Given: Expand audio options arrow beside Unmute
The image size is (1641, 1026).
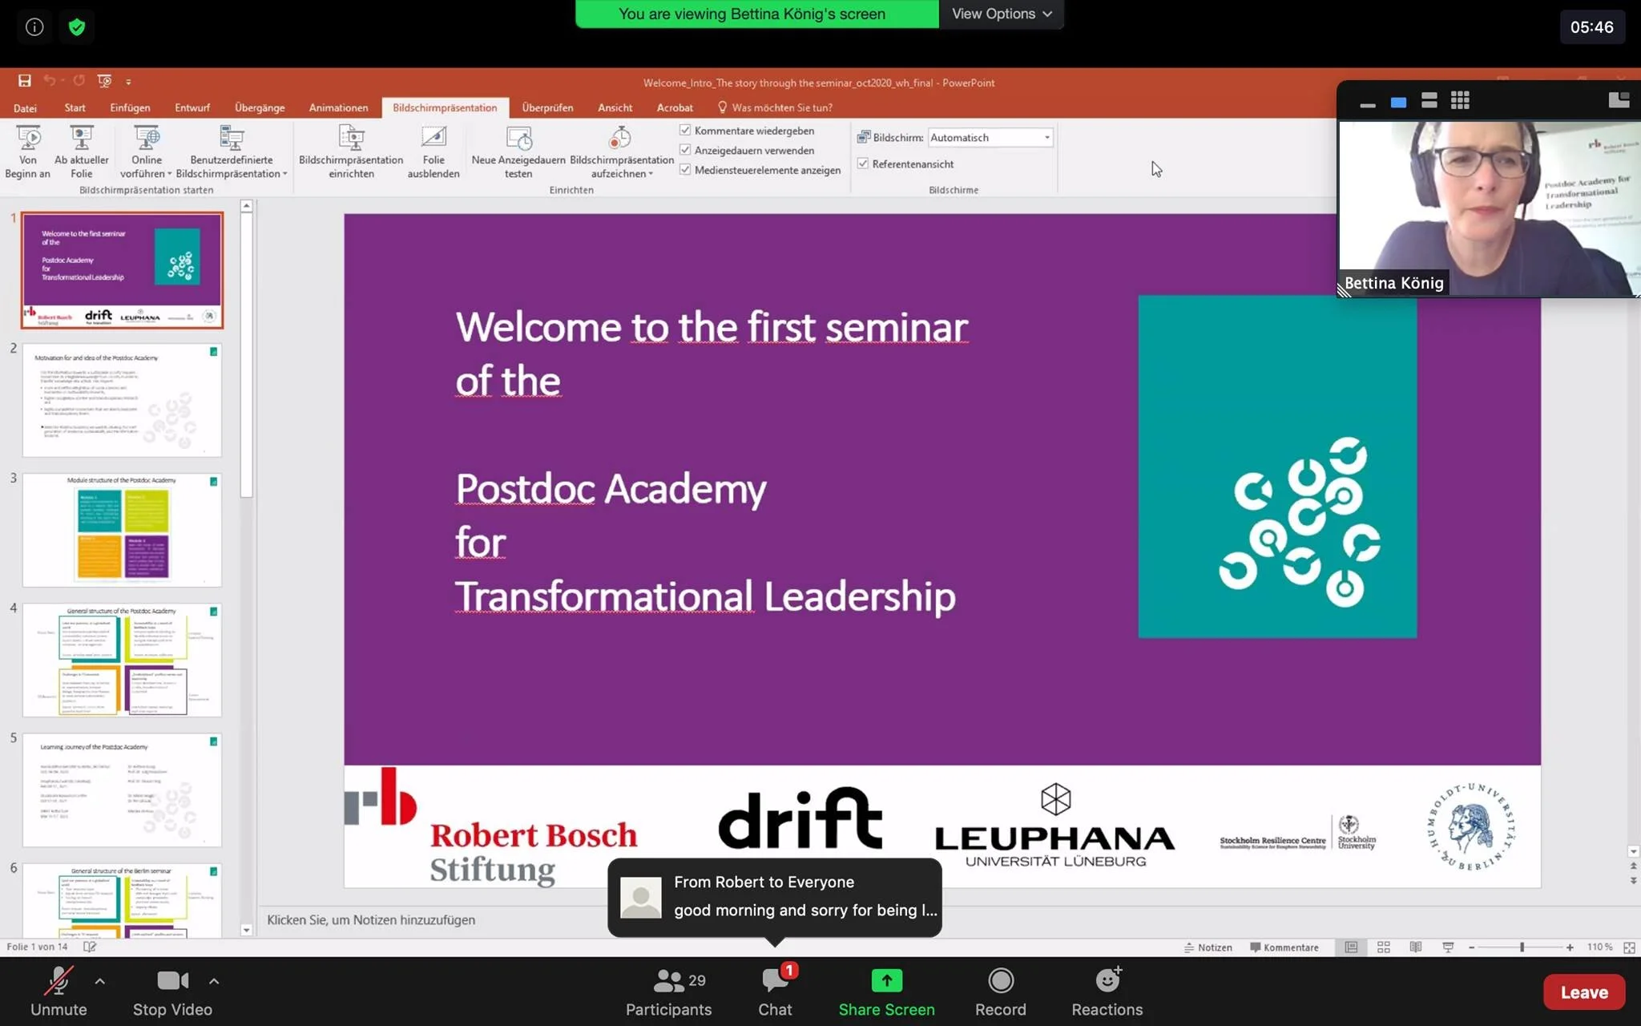Looking at the screenshot, I should (99, 980).
